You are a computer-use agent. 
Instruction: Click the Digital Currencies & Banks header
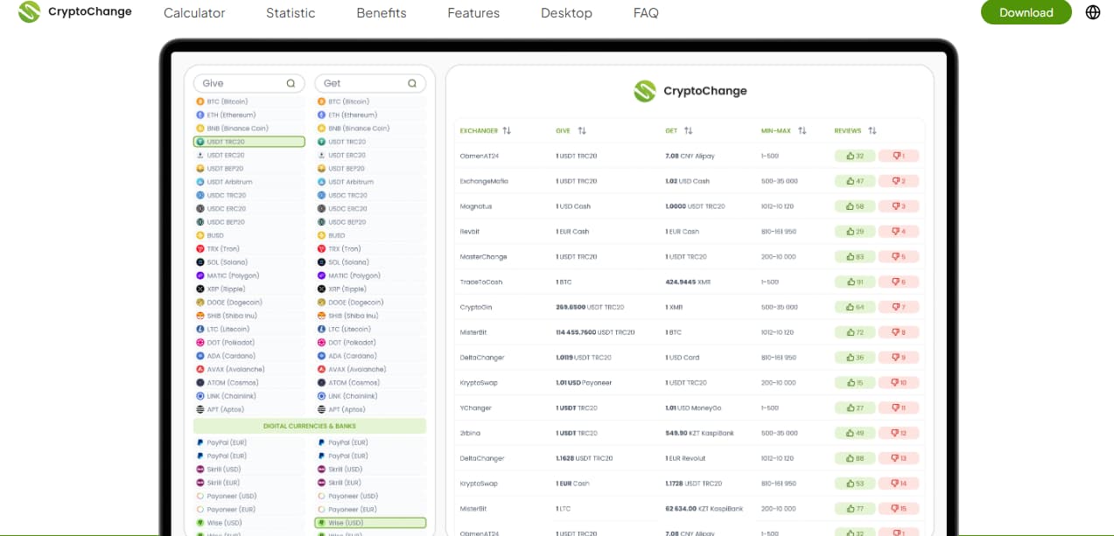coord(310,426)
